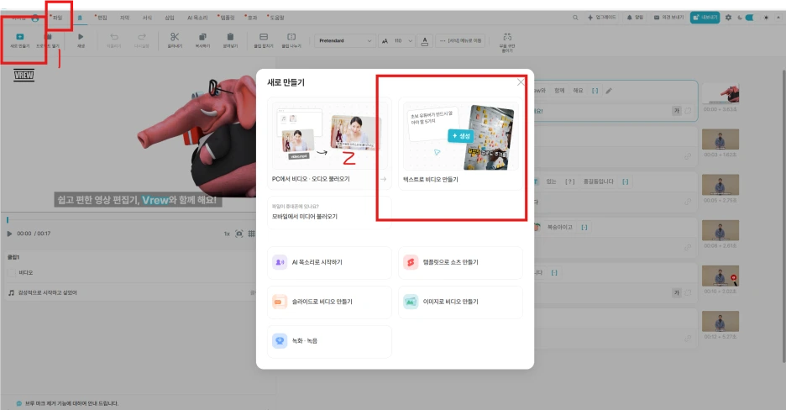Viewport: 786px width, 410px height.
Task: Open the 도움말 menu tab
Action: [x=276, y=18]
